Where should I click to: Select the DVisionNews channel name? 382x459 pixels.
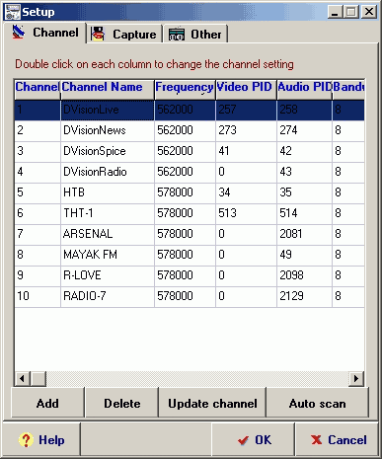pos(95,130)
